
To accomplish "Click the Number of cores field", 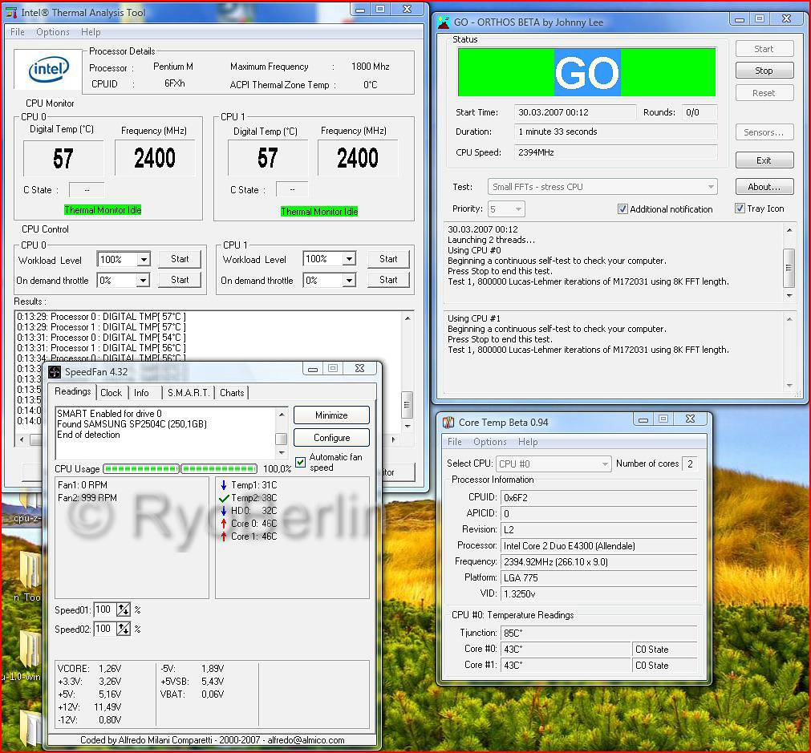I will 690,464.
